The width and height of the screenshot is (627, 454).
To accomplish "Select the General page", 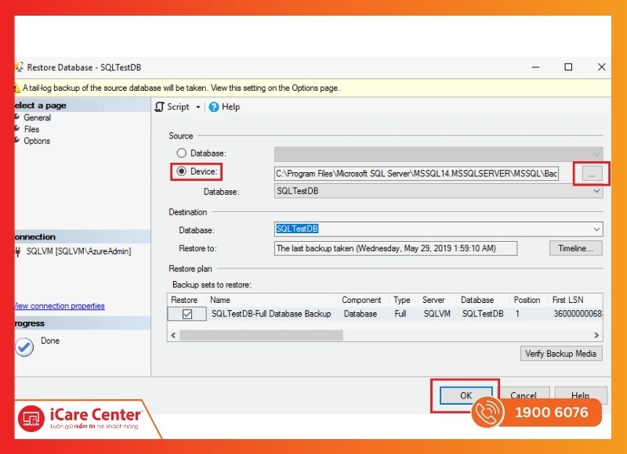I will click(37, 117).
